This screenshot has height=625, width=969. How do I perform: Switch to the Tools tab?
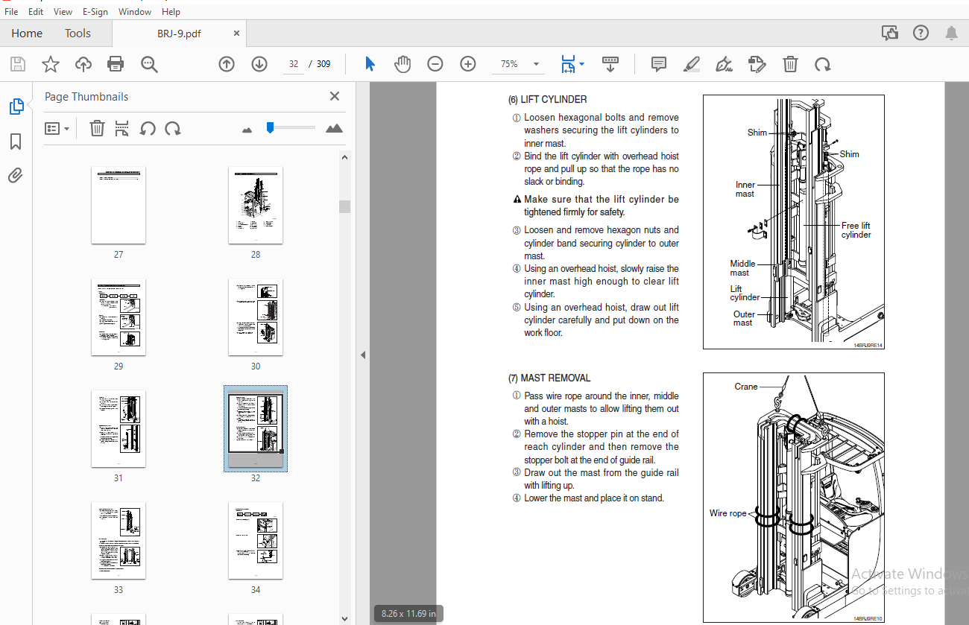coord(78,33)
